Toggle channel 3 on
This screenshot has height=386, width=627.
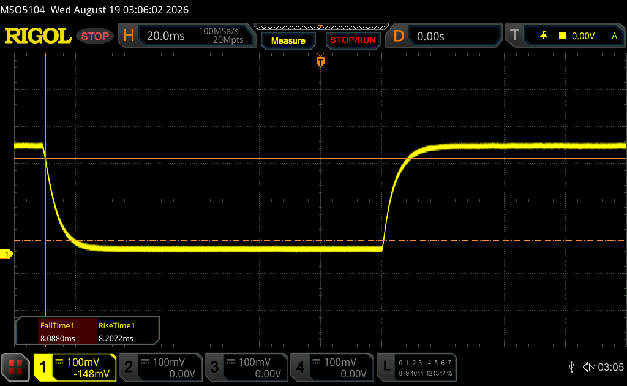(x=214, y=367)
